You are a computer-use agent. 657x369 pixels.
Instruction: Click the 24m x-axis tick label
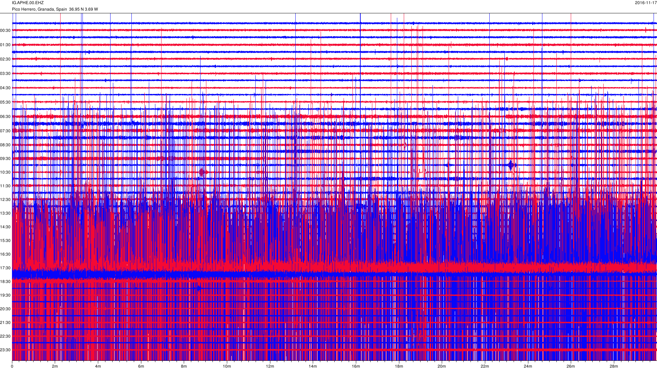tap(528, 366)
